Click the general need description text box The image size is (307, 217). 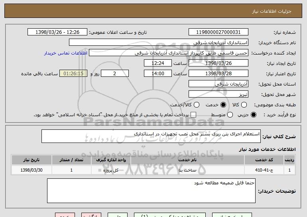point(151,136)
